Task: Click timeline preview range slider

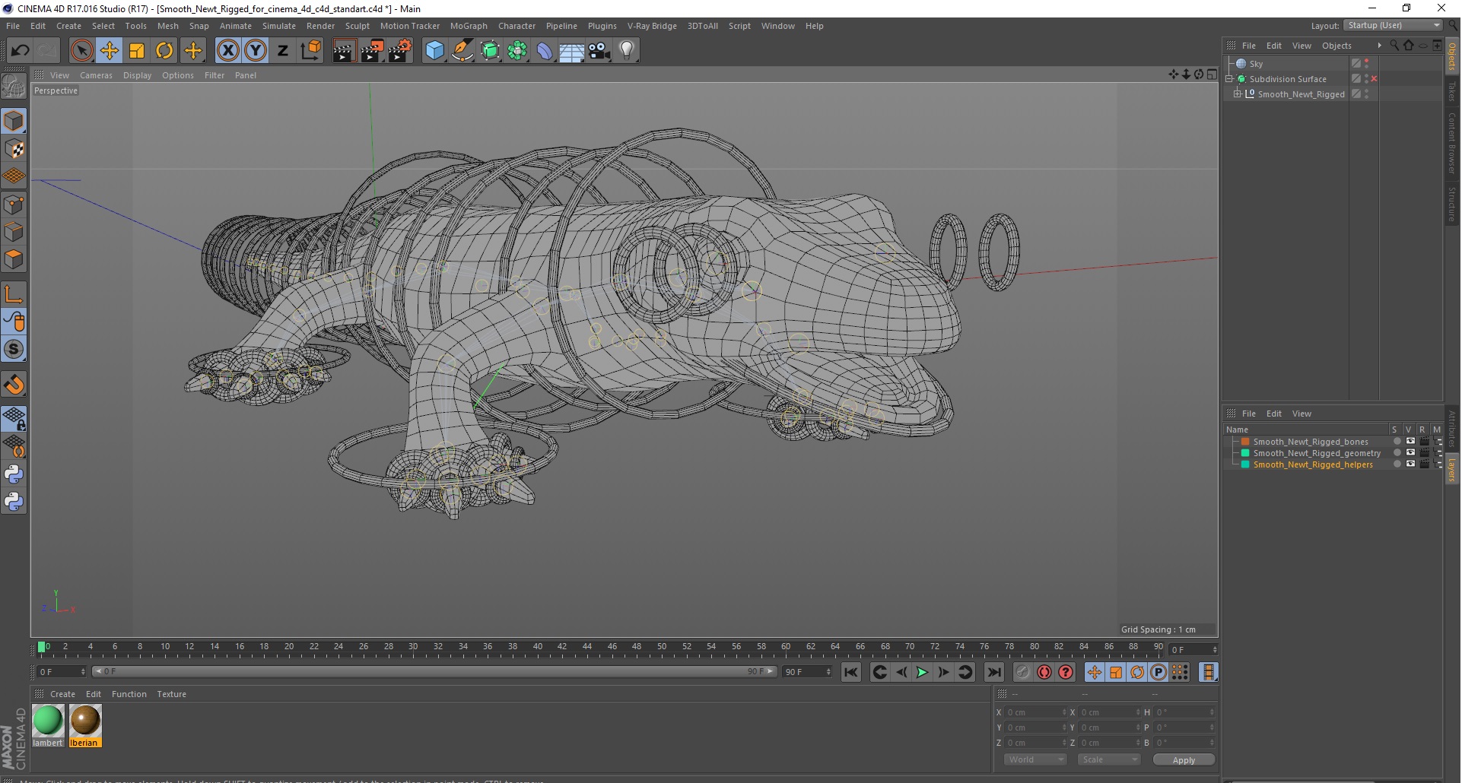Action: (x=434, y=672)
